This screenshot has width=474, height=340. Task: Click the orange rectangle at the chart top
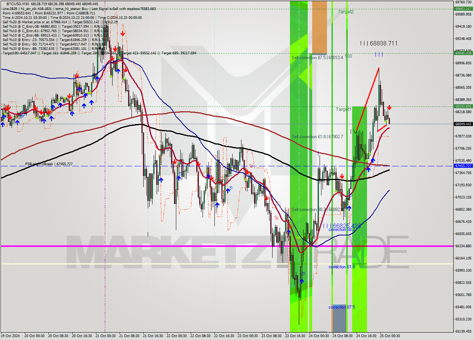[x=320, y=27]
